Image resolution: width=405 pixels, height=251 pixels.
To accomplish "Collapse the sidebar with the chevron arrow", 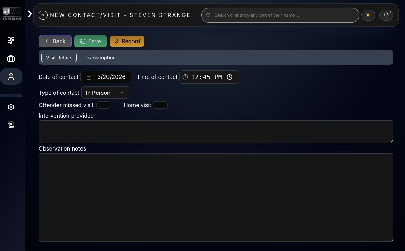I will (x=29, y=14).
